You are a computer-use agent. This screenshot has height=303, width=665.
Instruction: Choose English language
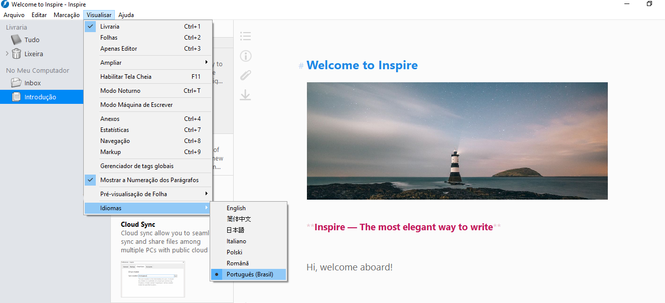click(249, 208)
